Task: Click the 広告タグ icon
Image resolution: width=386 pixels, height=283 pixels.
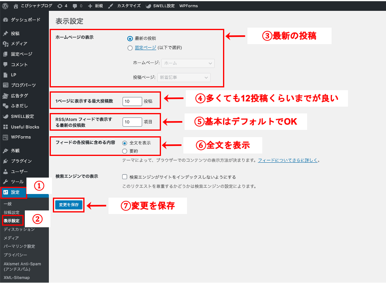Action: [x=6, y=96]
